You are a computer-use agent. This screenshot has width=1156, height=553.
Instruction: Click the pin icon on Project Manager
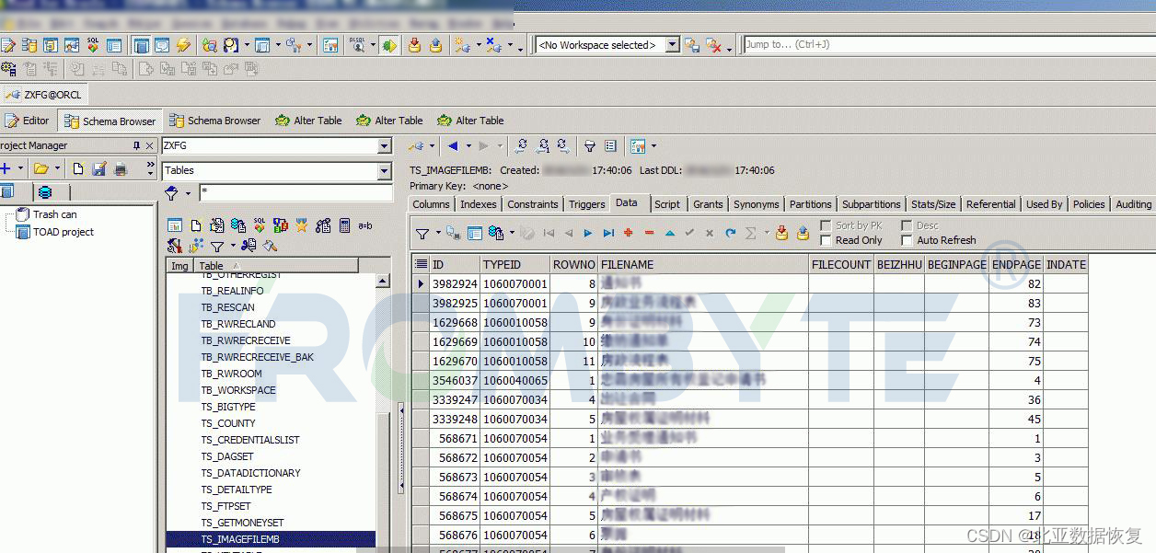pyautogui.click(x=136, y=145)
